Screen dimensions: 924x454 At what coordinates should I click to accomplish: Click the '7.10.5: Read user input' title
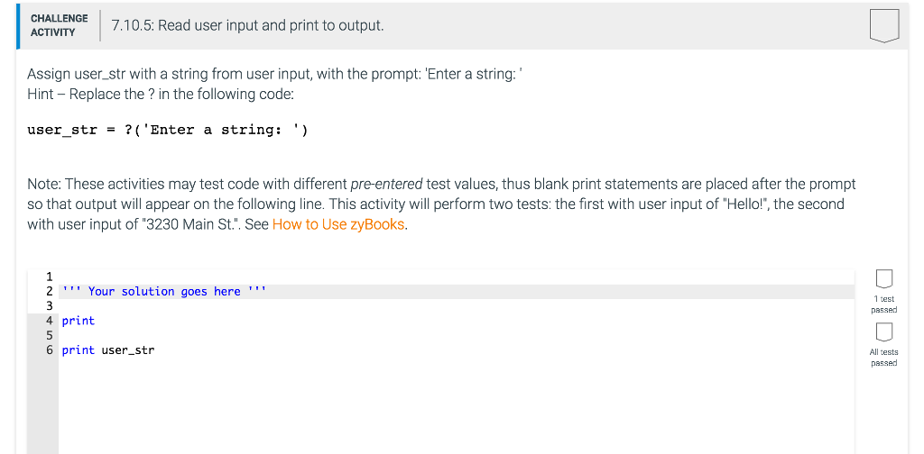coord(247,25)
